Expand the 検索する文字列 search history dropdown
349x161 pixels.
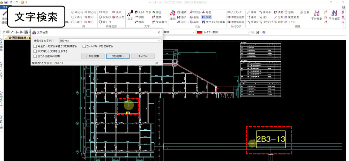(x=159, y=41)
